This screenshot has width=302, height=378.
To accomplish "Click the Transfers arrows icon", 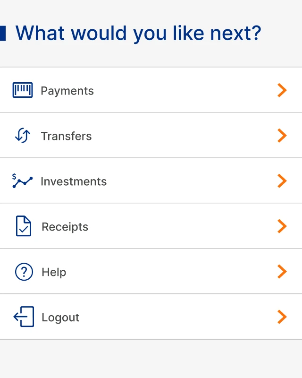I will point(23,136).
